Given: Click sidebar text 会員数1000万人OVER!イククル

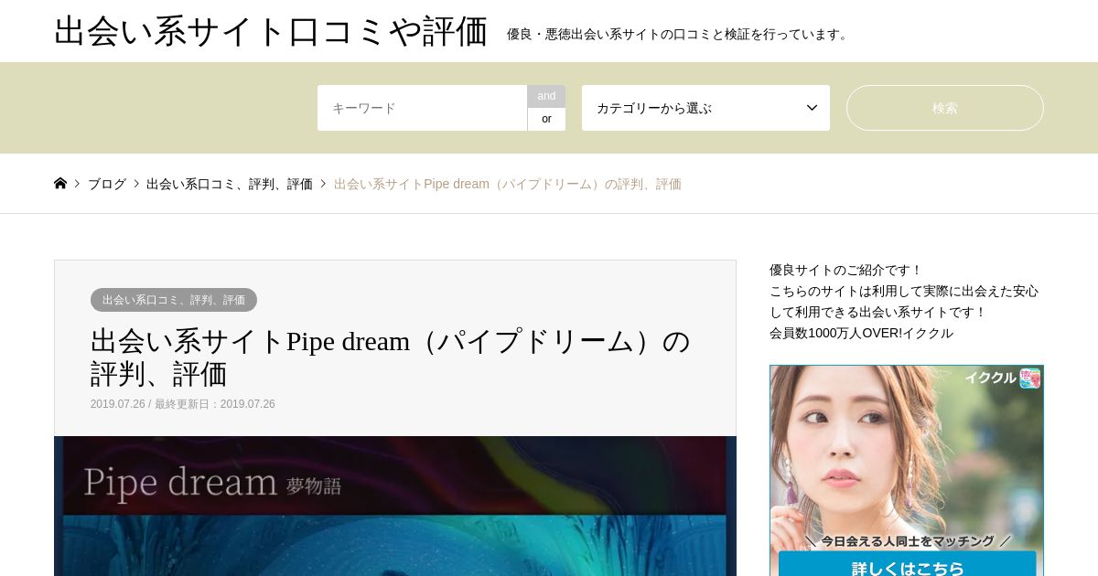Looking at the screenshot, I should pyautogui.click(x=861, y=333).
